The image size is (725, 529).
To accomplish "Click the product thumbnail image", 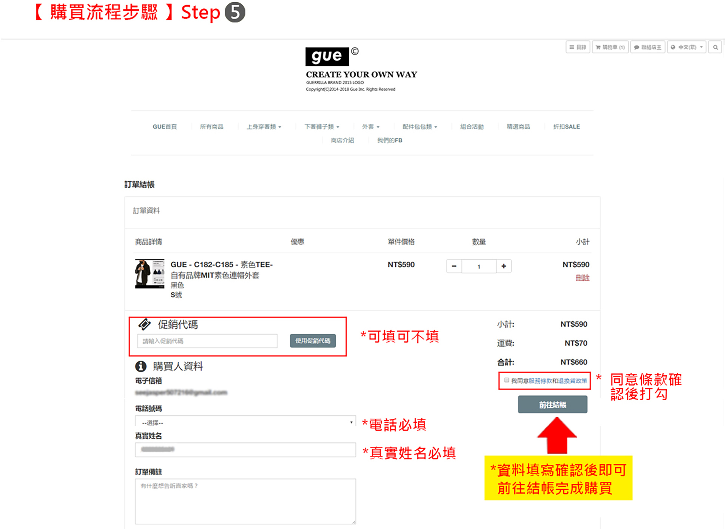I will click(150, 274).
